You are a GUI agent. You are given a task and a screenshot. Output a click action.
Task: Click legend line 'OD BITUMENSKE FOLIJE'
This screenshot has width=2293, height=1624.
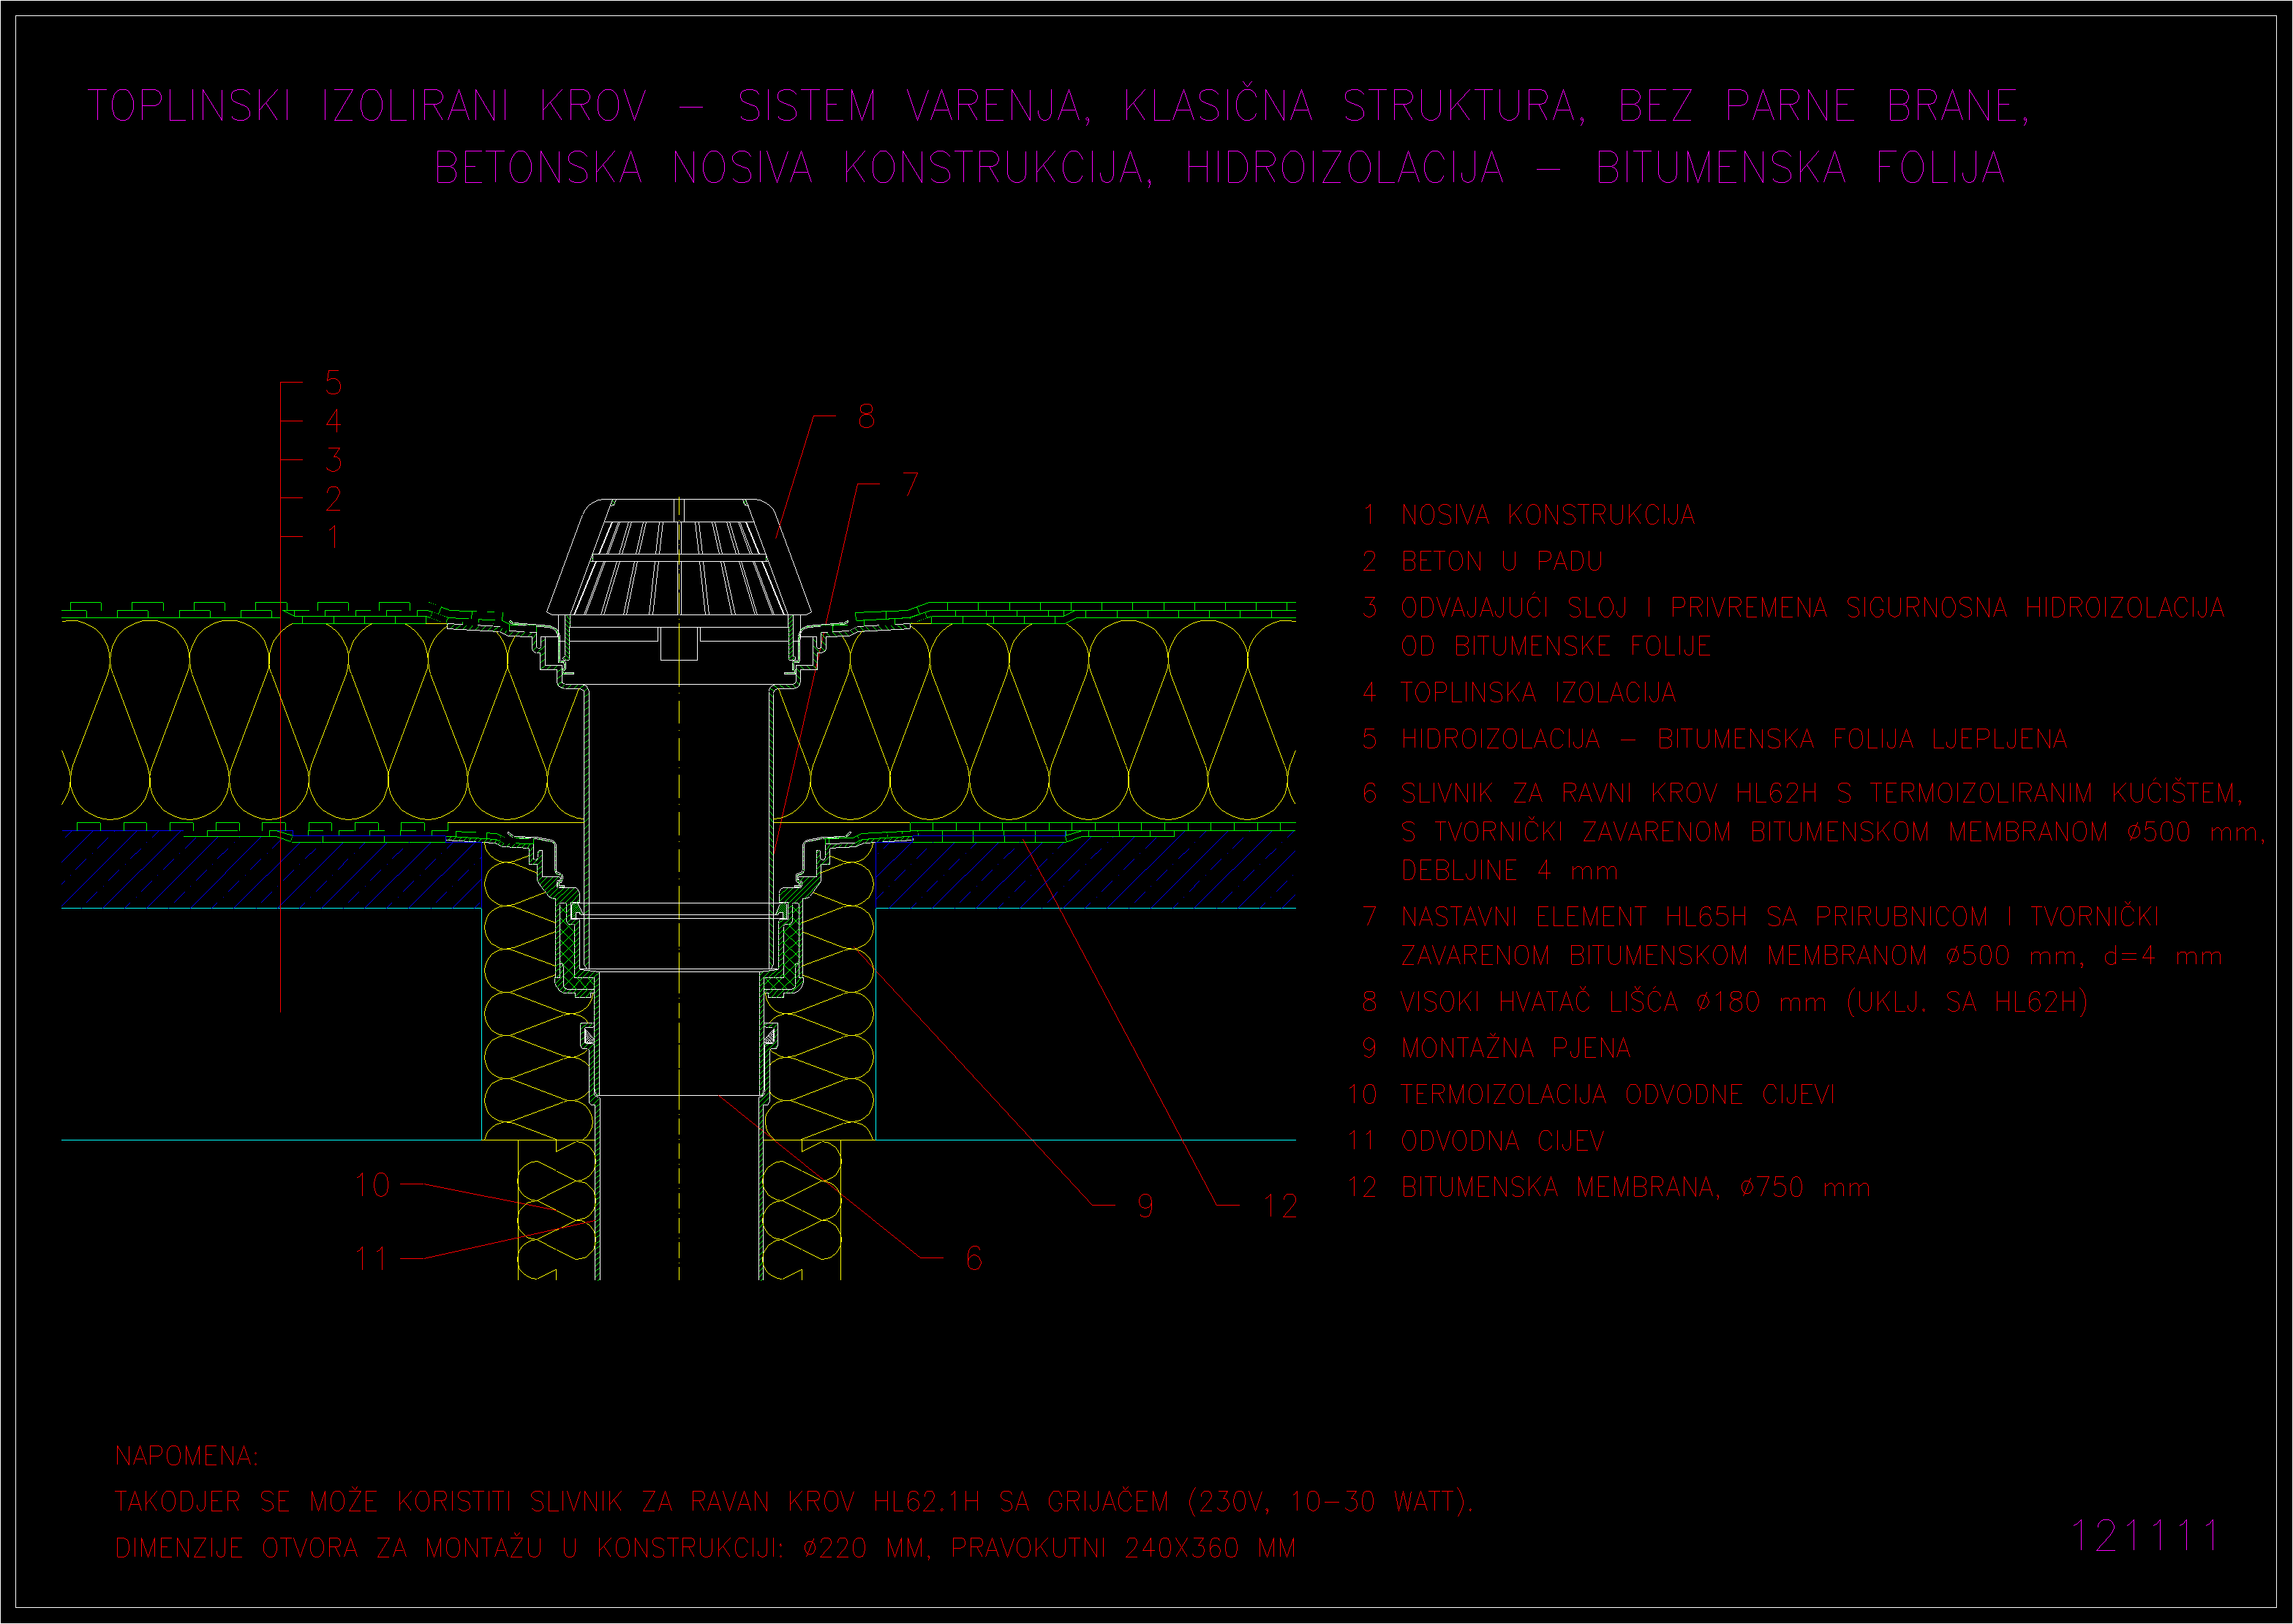(1555, 647)
